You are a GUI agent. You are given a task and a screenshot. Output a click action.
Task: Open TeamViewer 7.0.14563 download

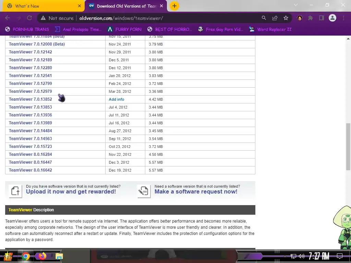pyautogui.click(x=31, y=138)
